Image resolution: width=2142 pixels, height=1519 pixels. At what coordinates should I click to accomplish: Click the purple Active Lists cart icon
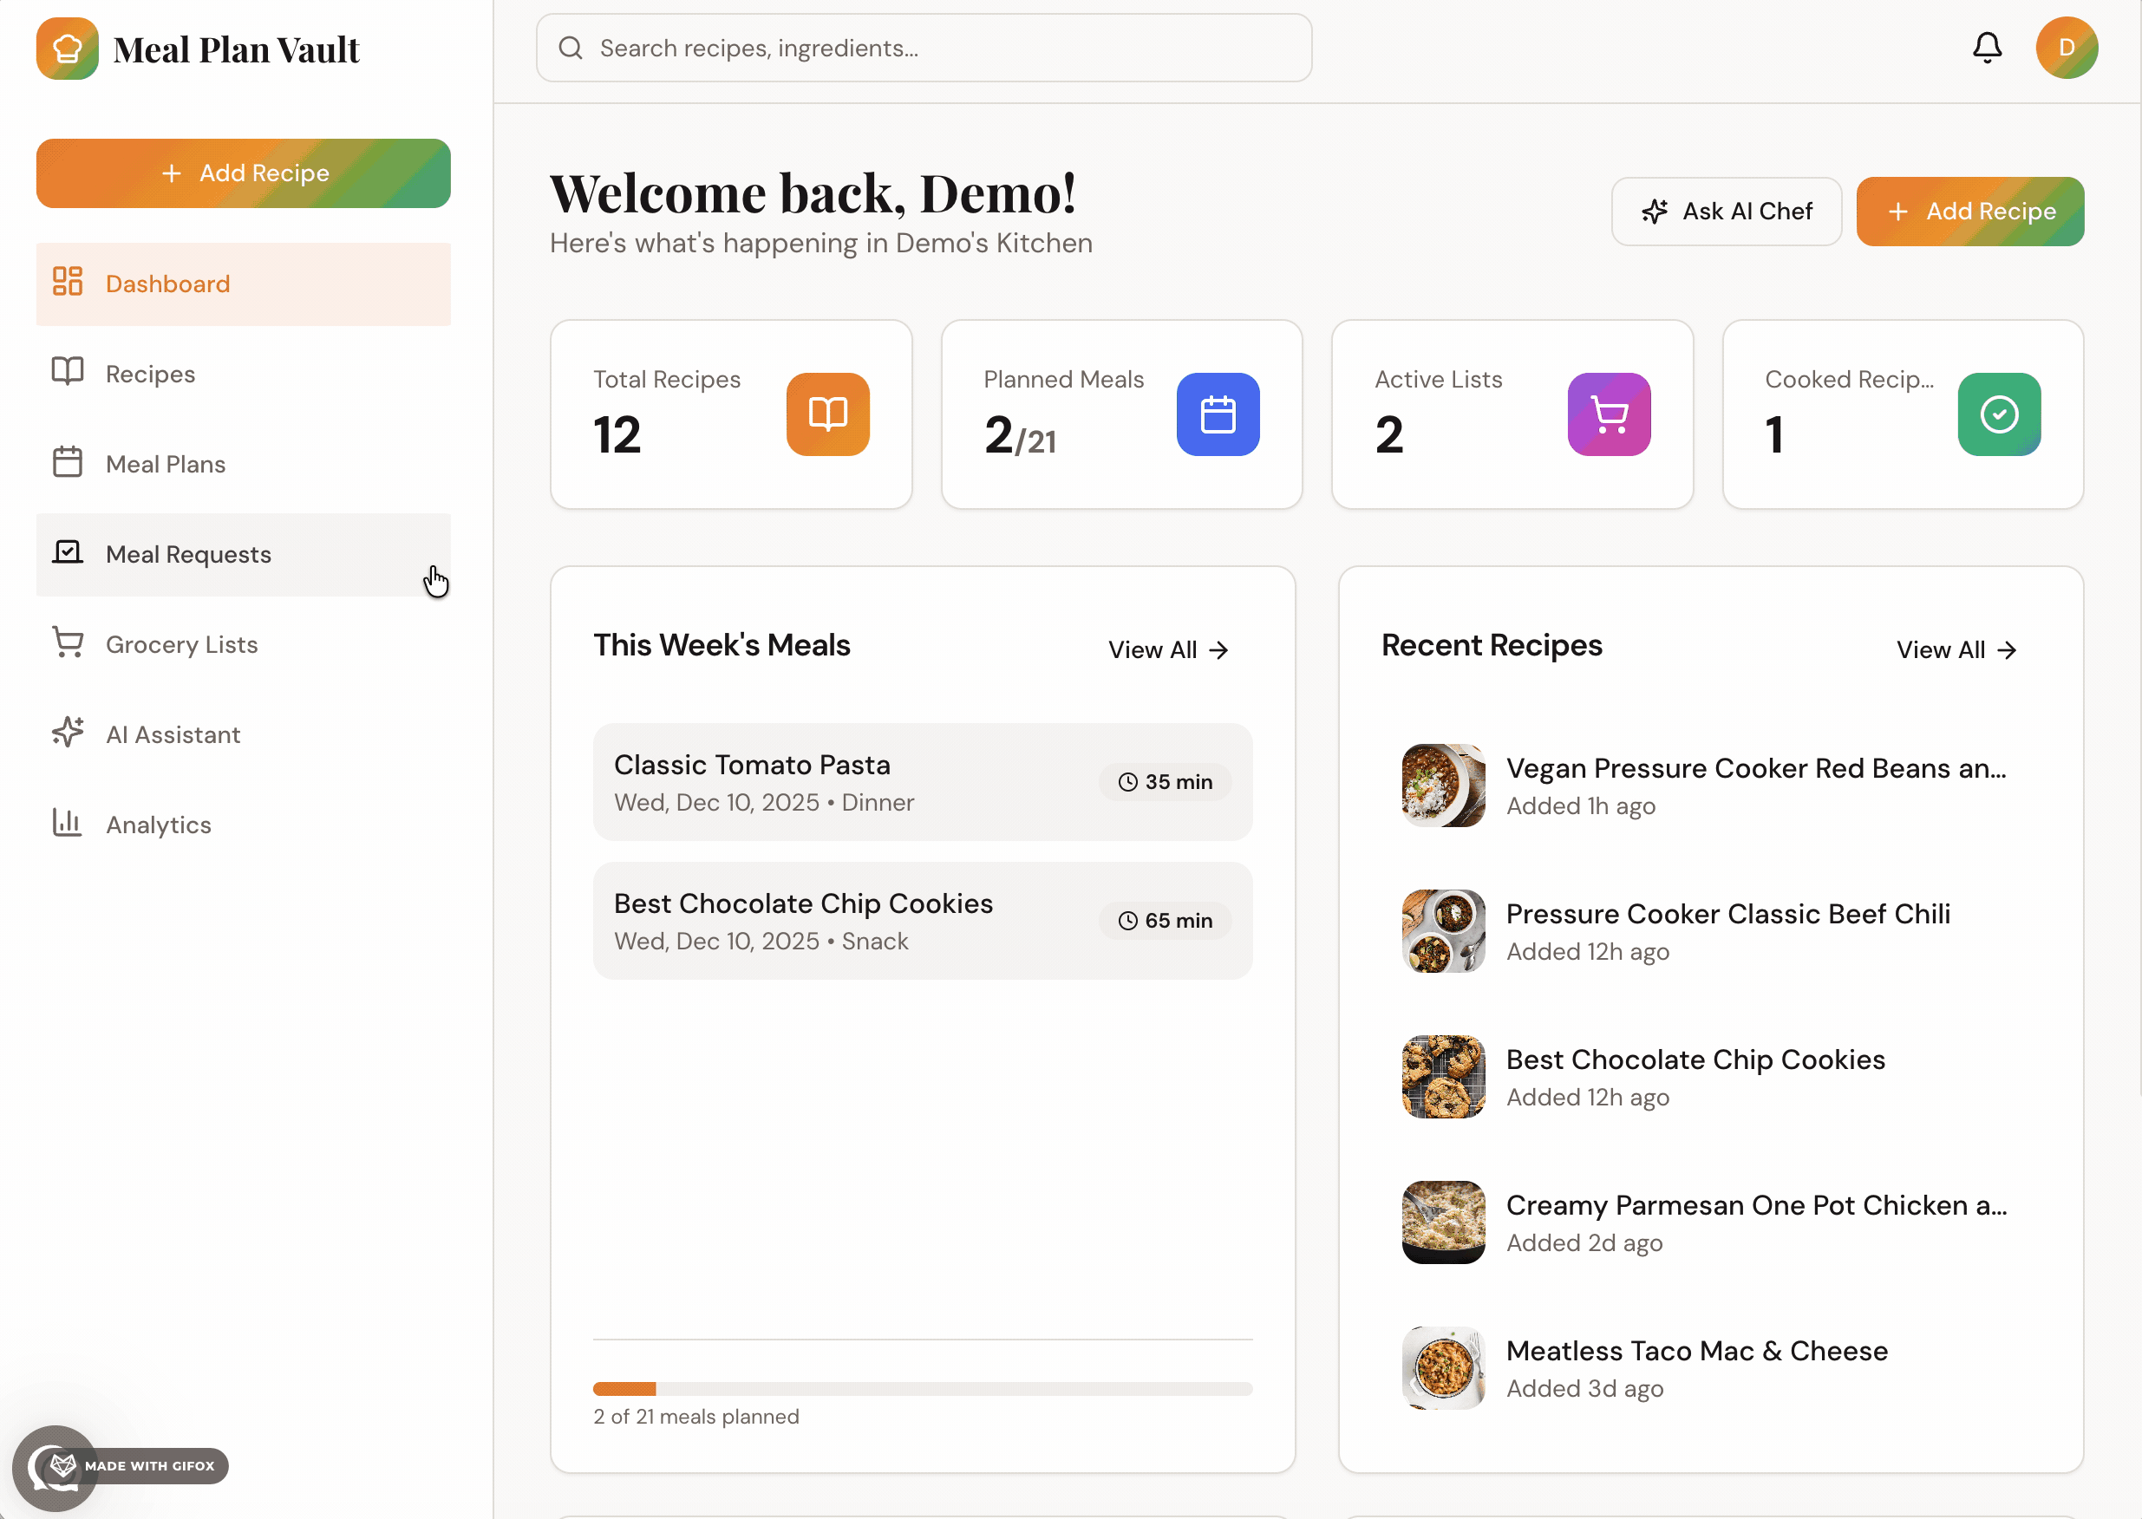click(1609, 414)
